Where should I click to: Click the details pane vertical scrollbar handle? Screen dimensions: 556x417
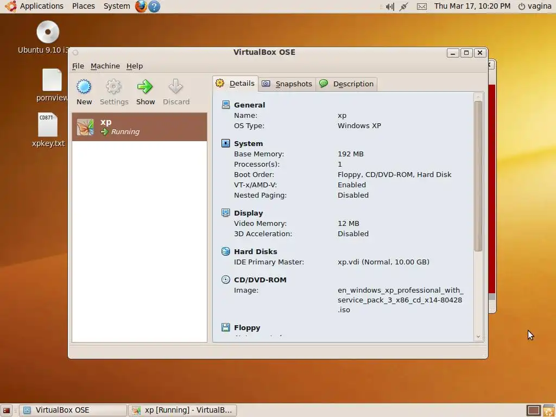pyautogui.click(x=478, y=176)
